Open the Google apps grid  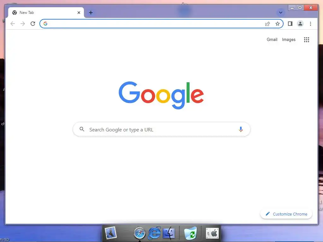(x=307, y=39)
